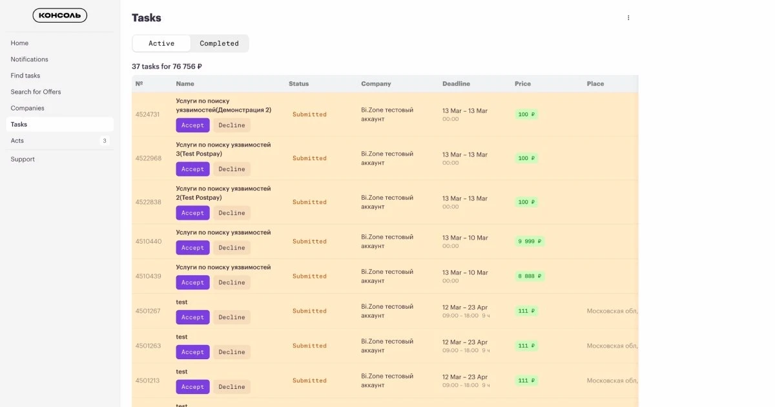The height and width of the screenshot is (407, 775).
Task: Decline test task 4501267
Action: 232,318
